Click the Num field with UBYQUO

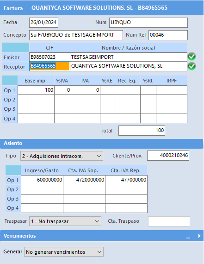pyautogui.click(x=148, y=23)
